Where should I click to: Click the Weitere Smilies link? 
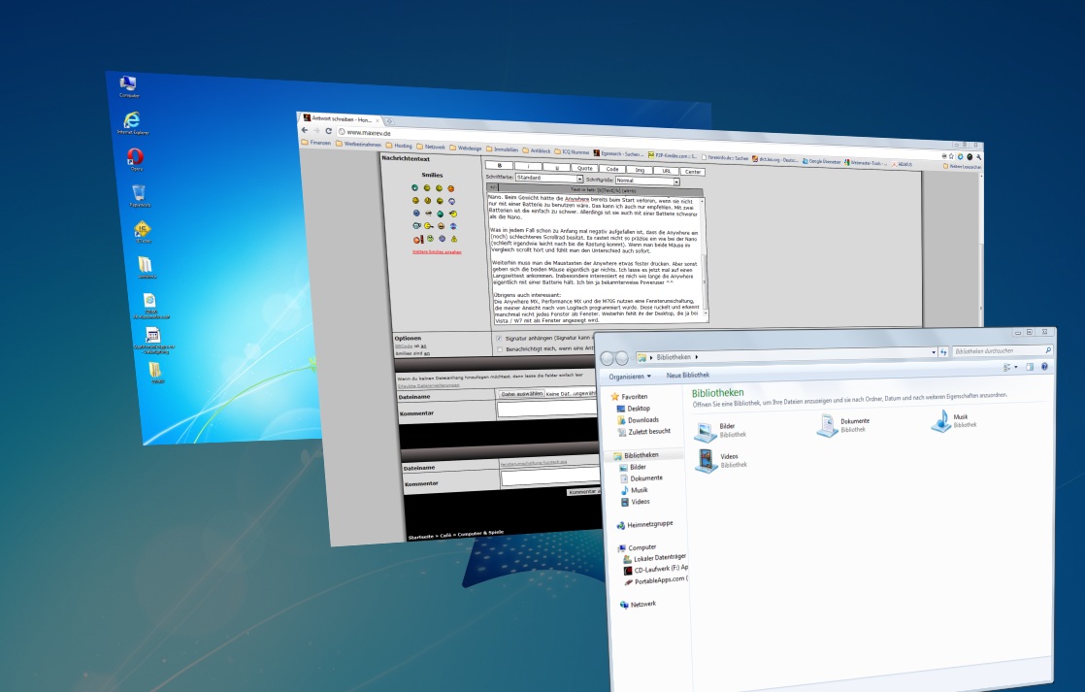click(436, 251)
